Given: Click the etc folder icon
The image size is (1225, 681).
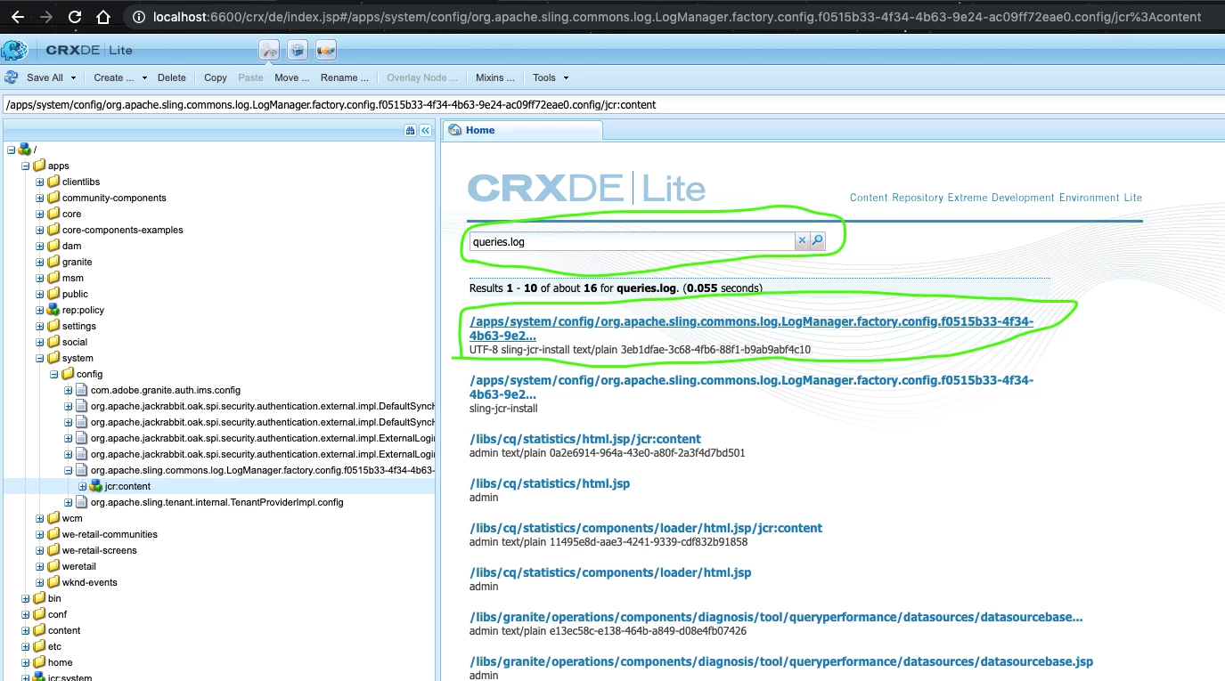Looking at the screenshot, I should [39, 646].
